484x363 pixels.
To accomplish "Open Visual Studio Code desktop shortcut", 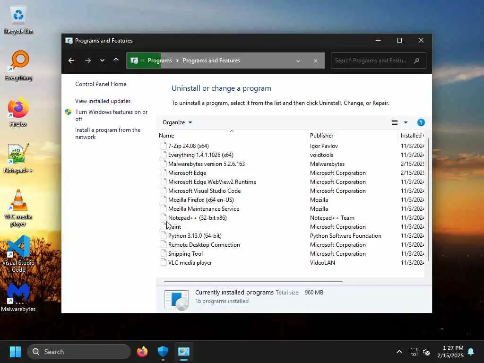I will 18,254.
